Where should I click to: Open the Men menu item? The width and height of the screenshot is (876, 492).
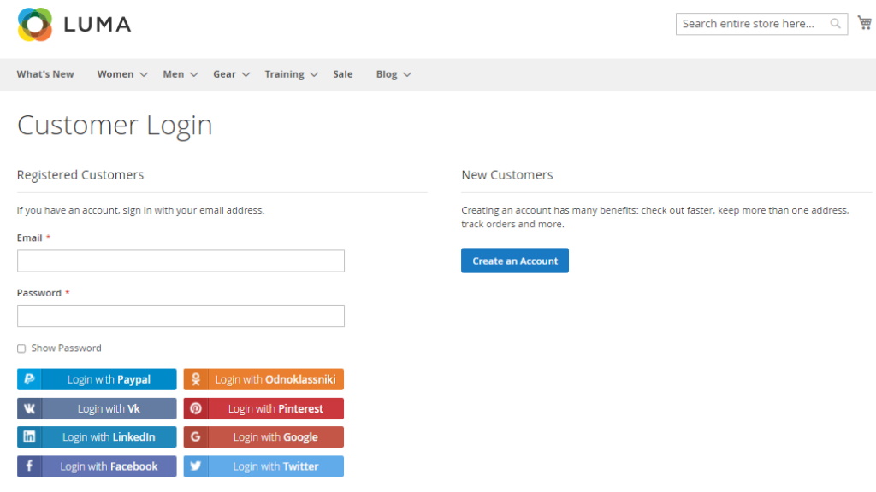tap(173, 74)
